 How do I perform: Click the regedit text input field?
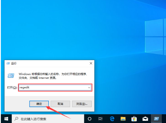click(55, 88)
